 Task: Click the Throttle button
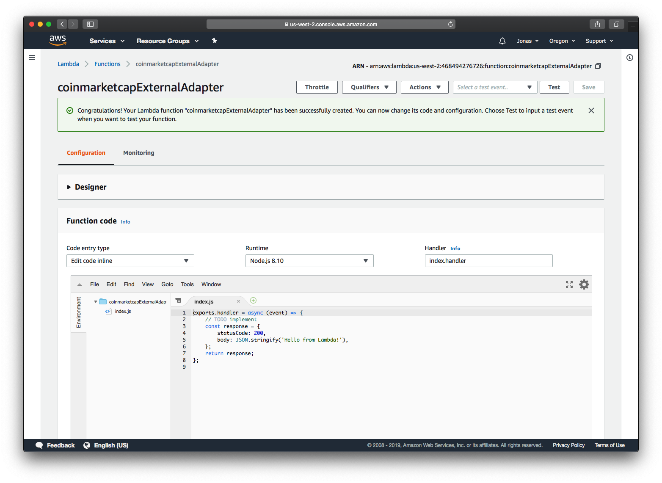point(317,87)
